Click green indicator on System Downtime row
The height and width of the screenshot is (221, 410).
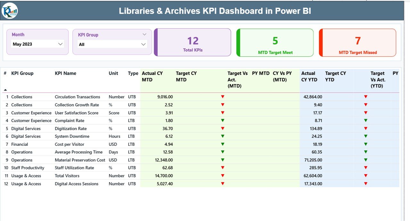pyautogui.click(x=223, y=136)
